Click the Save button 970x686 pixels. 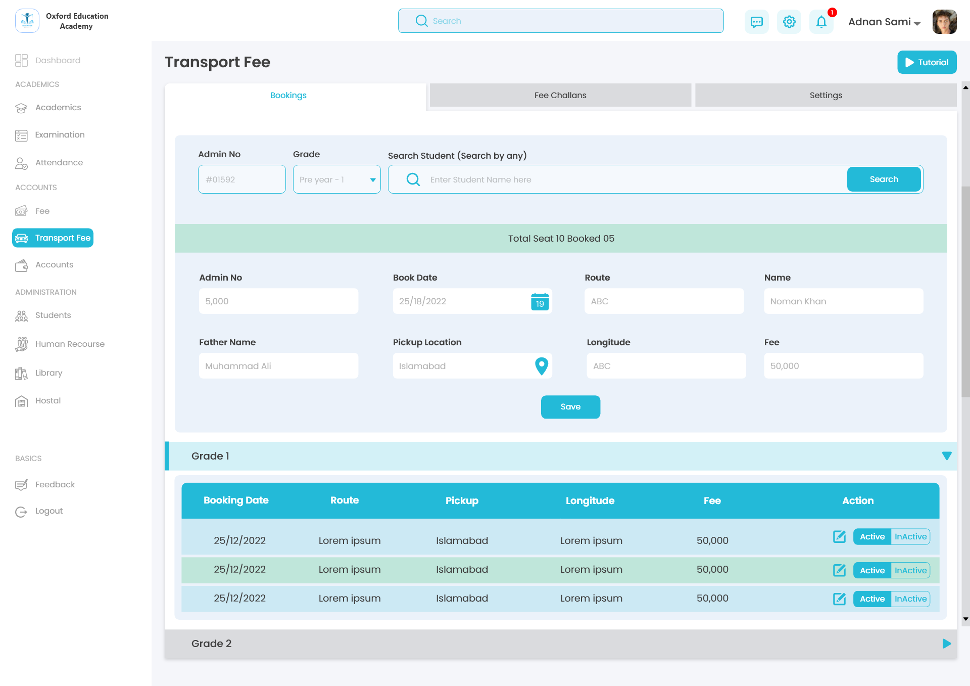(570, 407)
